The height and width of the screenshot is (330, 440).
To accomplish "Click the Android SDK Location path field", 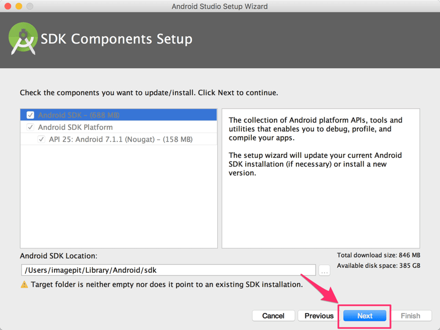I will coord(168,270).
